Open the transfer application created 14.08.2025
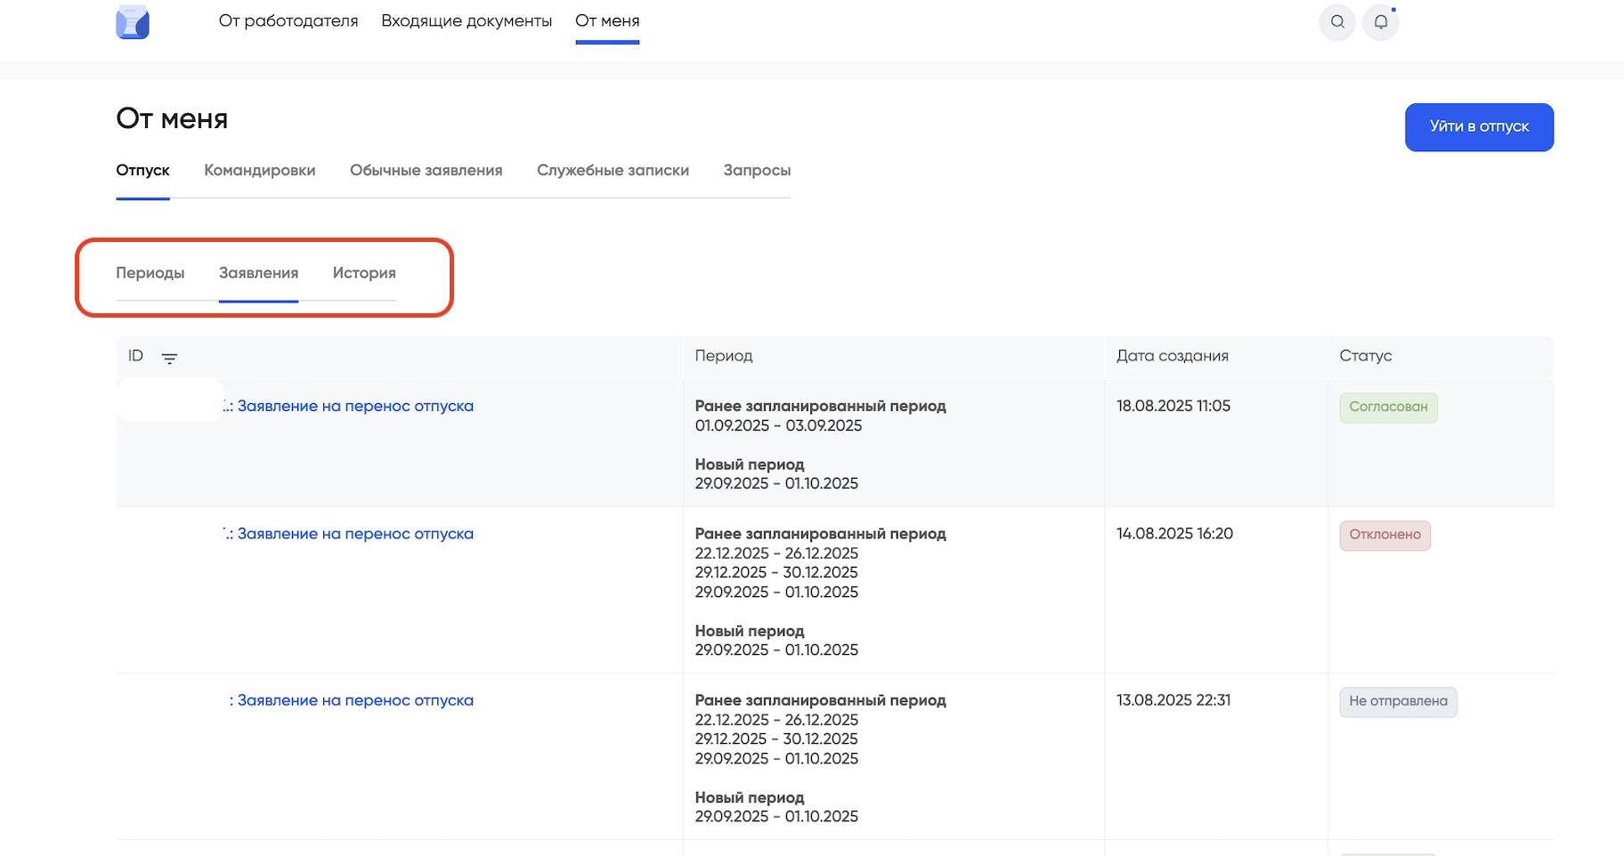Viewport: 1624px width, 856px height. 354,535
